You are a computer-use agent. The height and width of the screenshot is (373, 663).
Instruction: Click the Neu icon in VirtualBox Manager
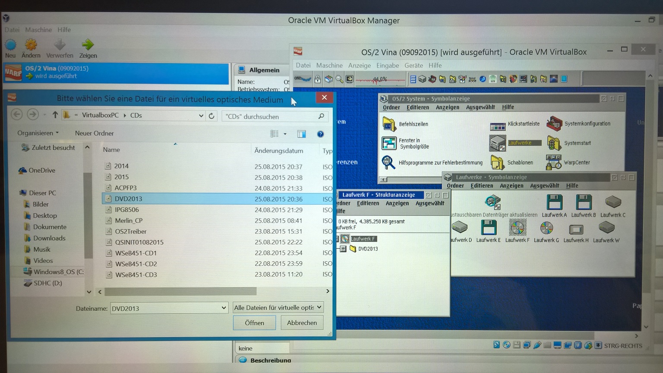(10, 45)
